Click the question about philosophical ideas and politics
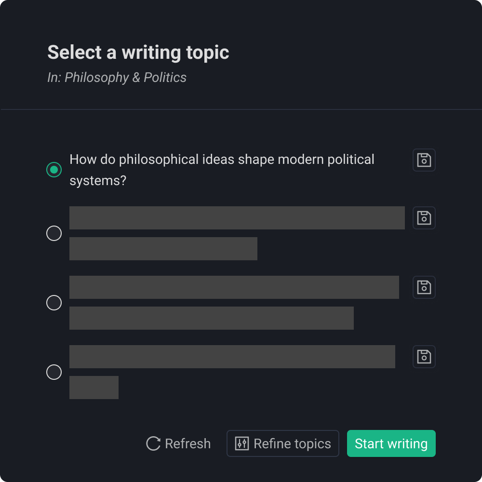Screen dimensions: 482x482 (x=222, y=170)
